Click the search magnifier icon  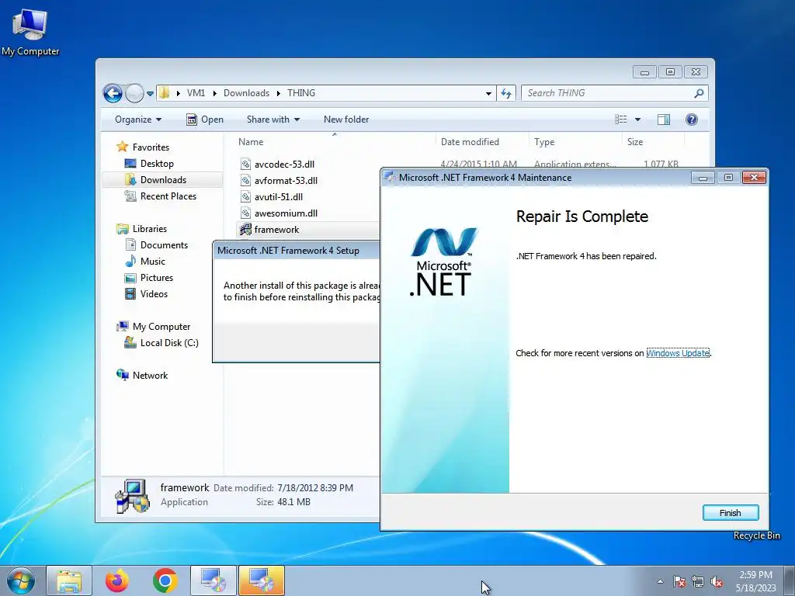tap(700, 93)
